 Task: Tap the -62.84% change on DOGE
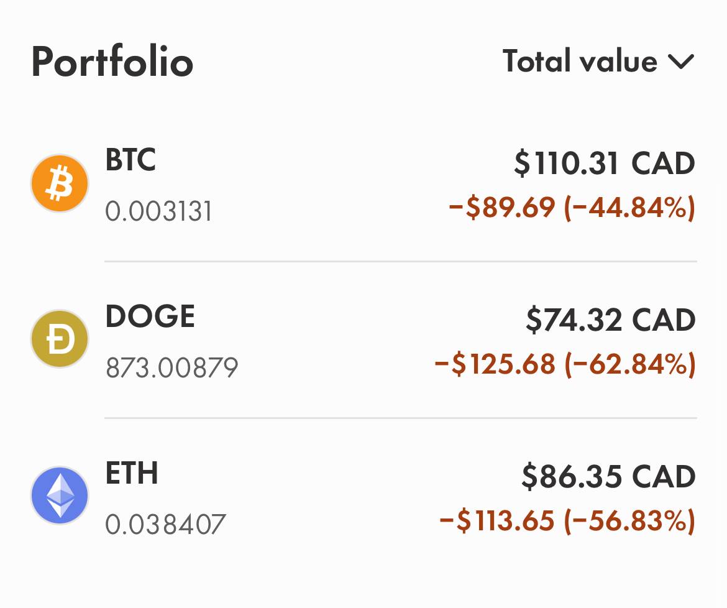[x=630, y=364]
